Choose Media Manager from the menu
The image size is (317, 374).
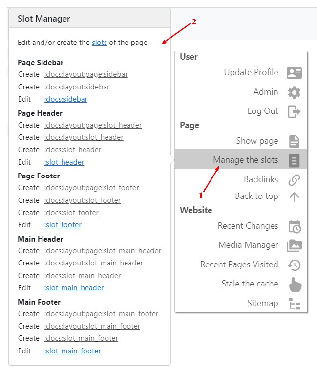248,245
